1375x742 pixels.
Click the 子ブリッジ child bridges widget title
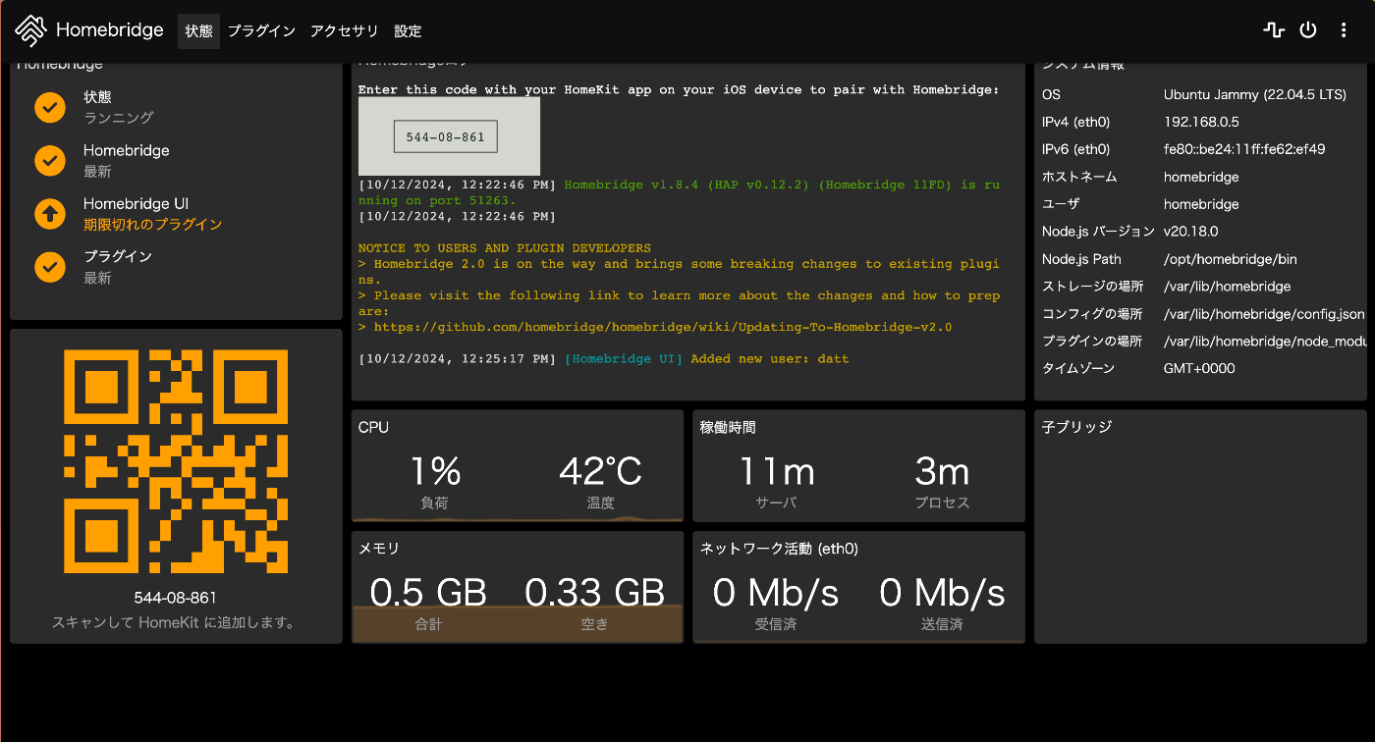[1076, 427]
